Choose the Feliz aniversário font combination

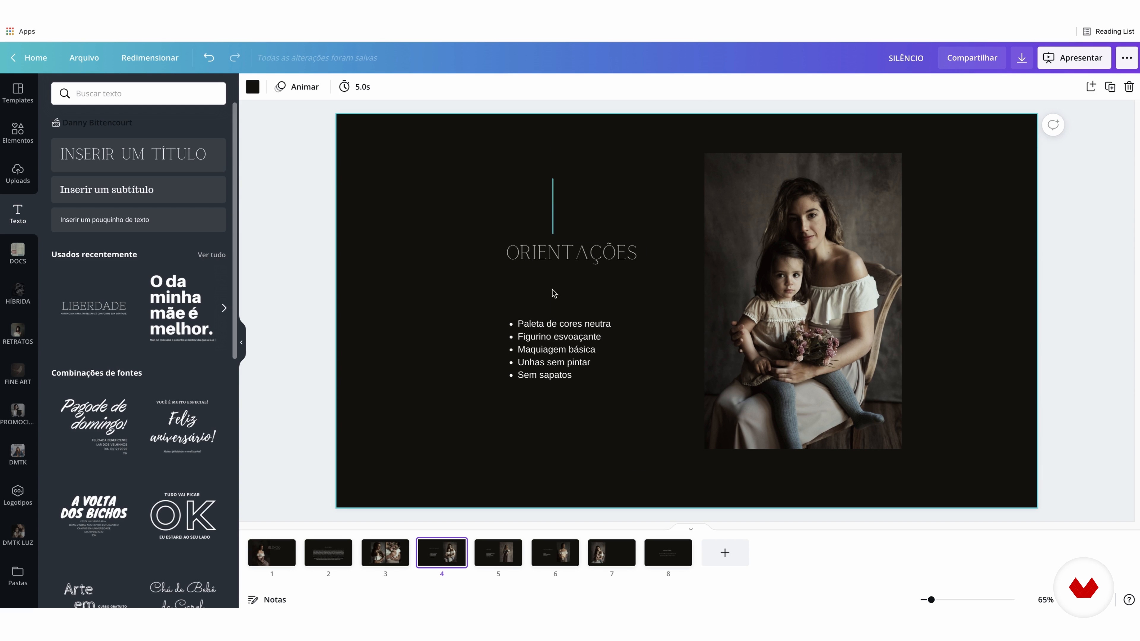click(182, 426)
